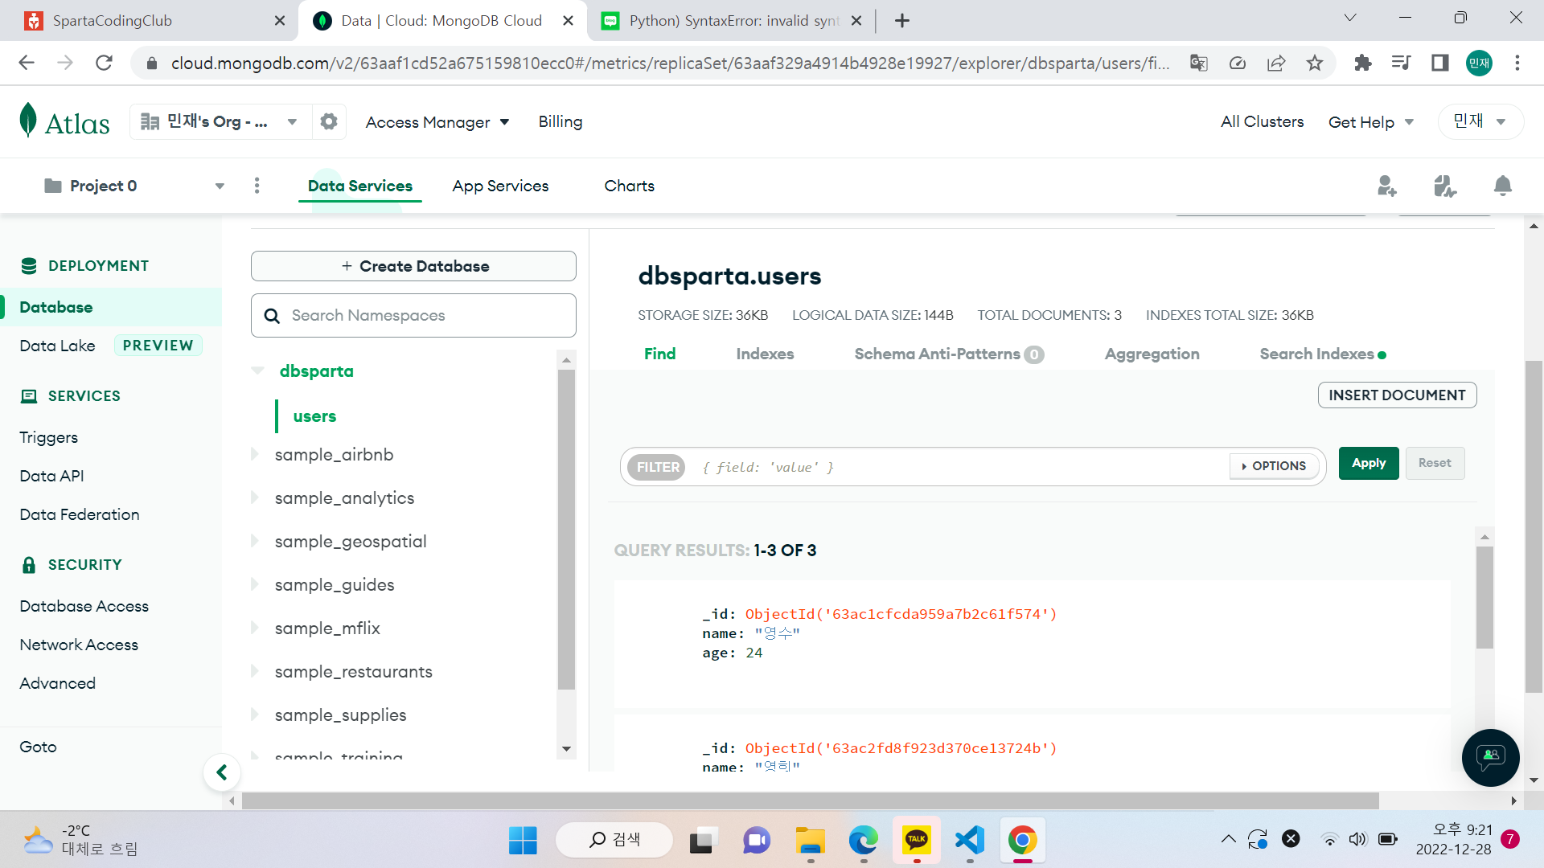Viewport: 1544px width, 868px height.
Task: Select the Indexes tab
Action: [x=765, y=354]
